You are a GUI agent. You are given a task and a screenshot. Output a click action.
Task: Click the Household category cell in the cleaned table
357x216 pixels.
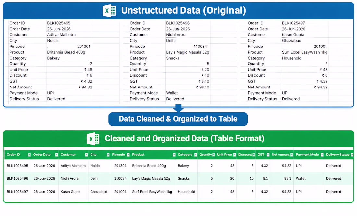pos(187,192)
